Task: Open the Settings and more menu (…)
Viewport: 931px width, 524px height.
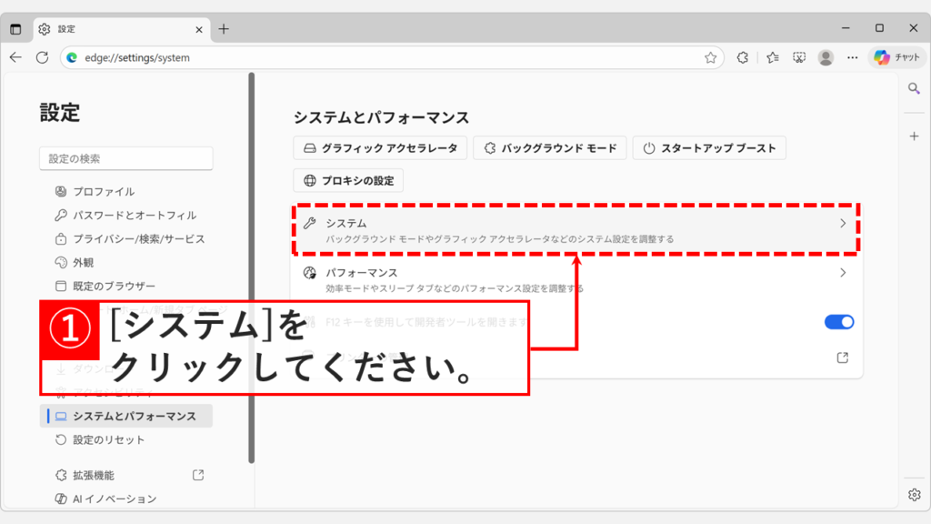Action: [852, 56]
